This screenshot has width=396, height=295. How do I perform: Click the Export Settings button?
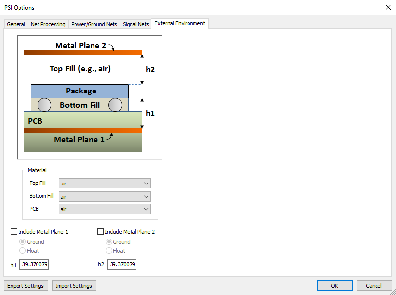(x=25, y=285)
